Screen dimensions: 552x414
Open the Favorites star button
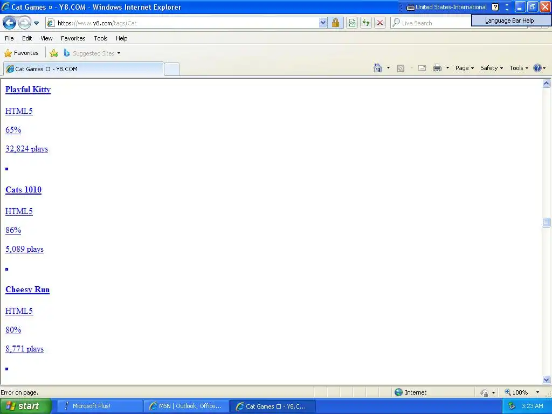point(21,53)
